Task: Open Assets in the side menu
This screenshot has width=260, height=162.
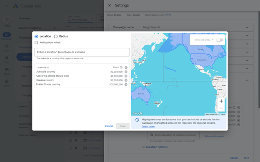Action: [x=23, y=107]
